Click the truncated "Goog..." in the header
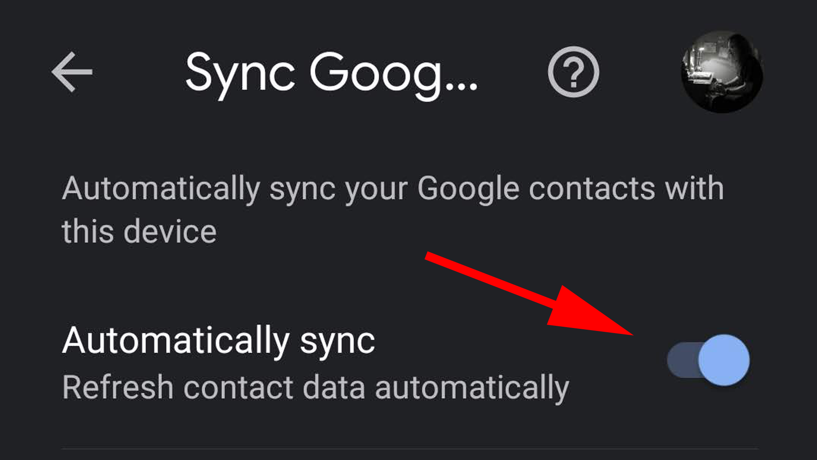 point(393,73)
